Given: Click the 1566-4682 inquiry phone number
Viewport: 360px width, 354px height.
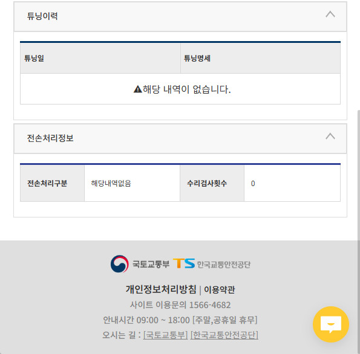Looking at the screenshot, I should point(210,305).
